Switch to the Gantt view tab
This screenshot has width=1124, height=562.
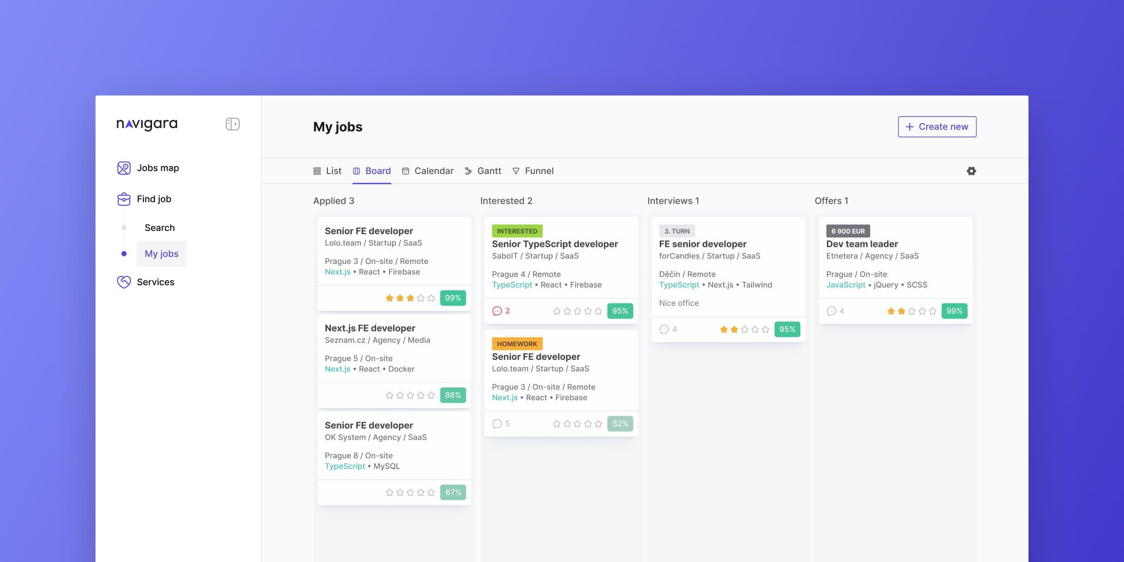click(483, 171)
